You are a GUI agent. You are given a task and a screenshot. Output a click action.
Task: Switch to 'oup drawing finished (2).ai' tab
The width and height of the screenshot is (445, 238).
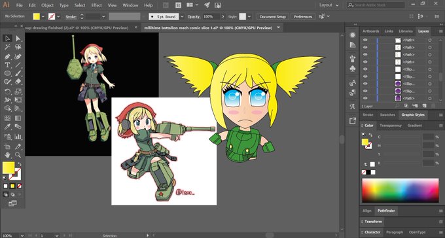tap(77, 28)
